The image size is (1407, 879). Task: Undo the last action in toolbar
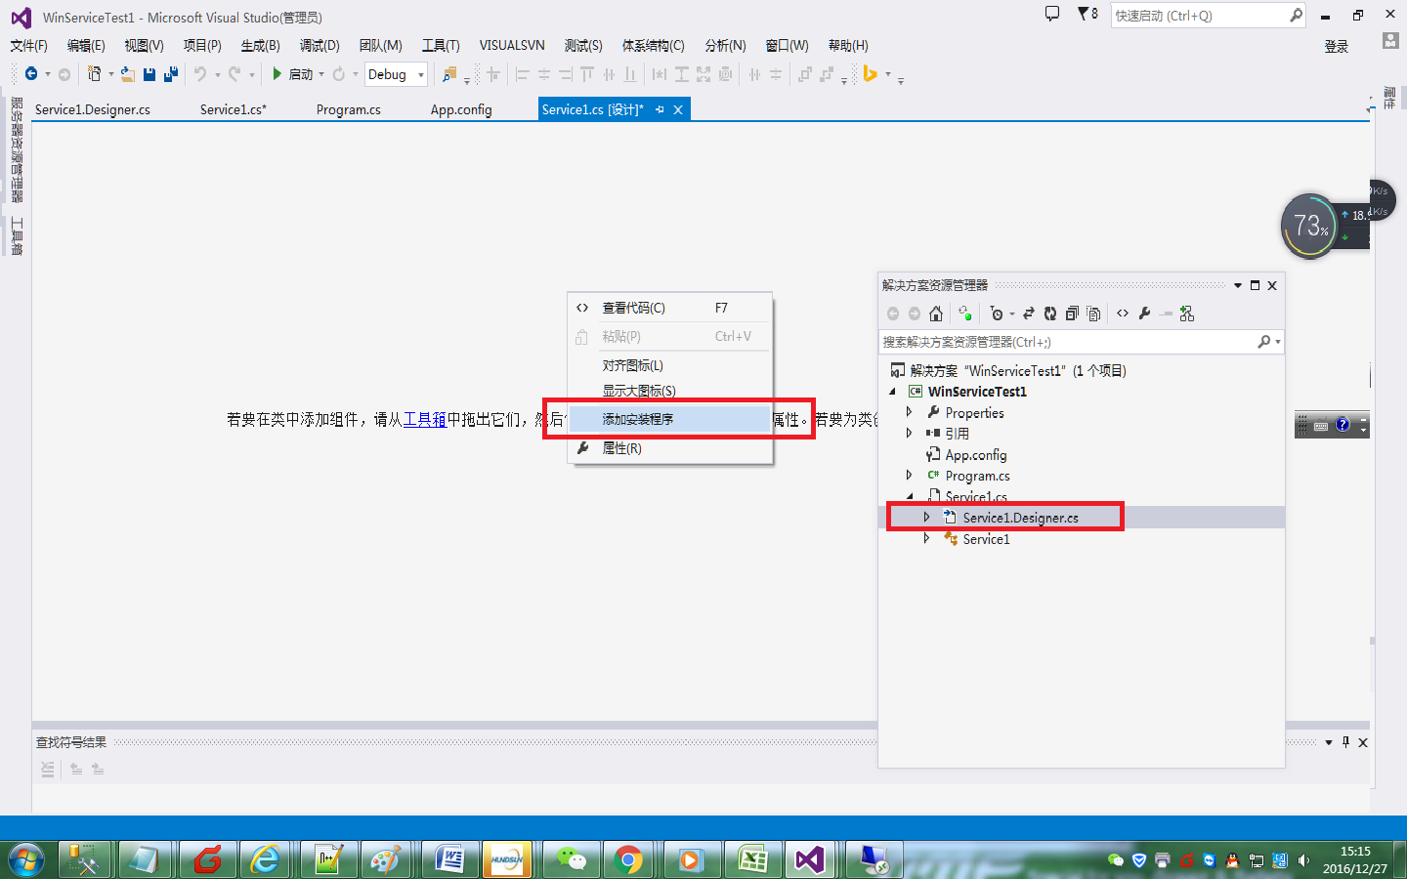199,74
